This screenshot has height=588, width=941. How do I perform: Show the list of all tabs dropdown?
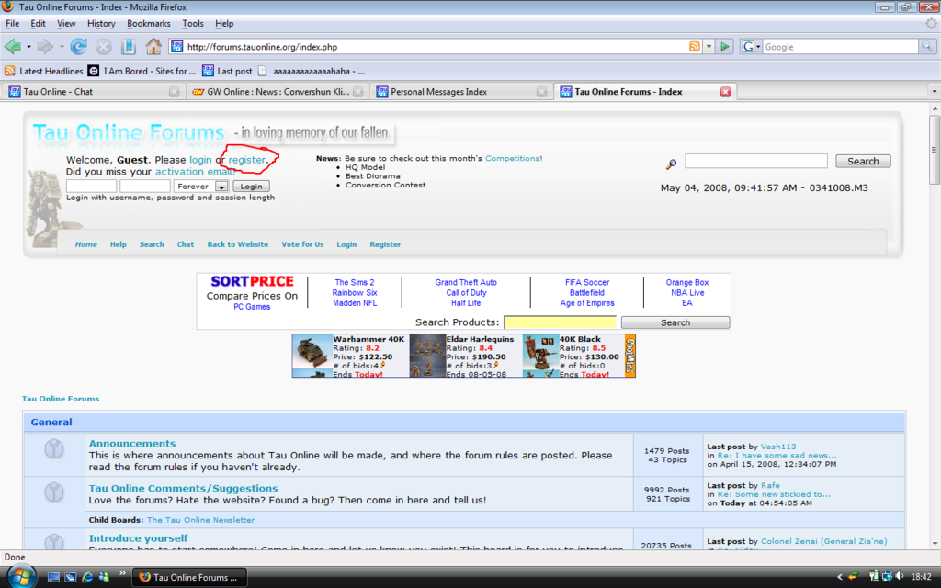tap(935, 92)
